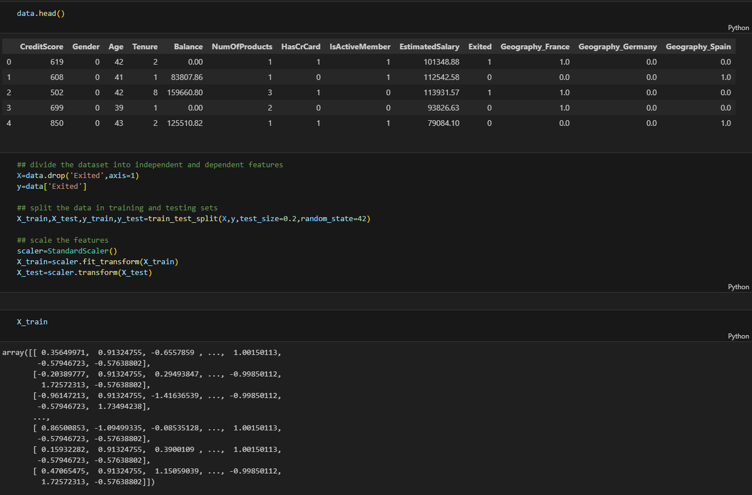Select the NumOfProducts column header
This screenshot has width=752, height=495.
(x=242, y=47)
